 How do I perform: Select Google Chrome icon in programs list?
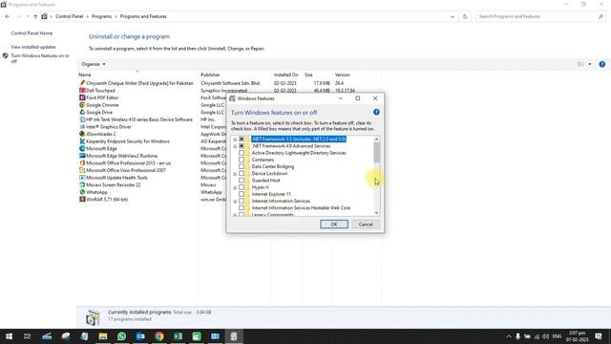click(82, 105)
